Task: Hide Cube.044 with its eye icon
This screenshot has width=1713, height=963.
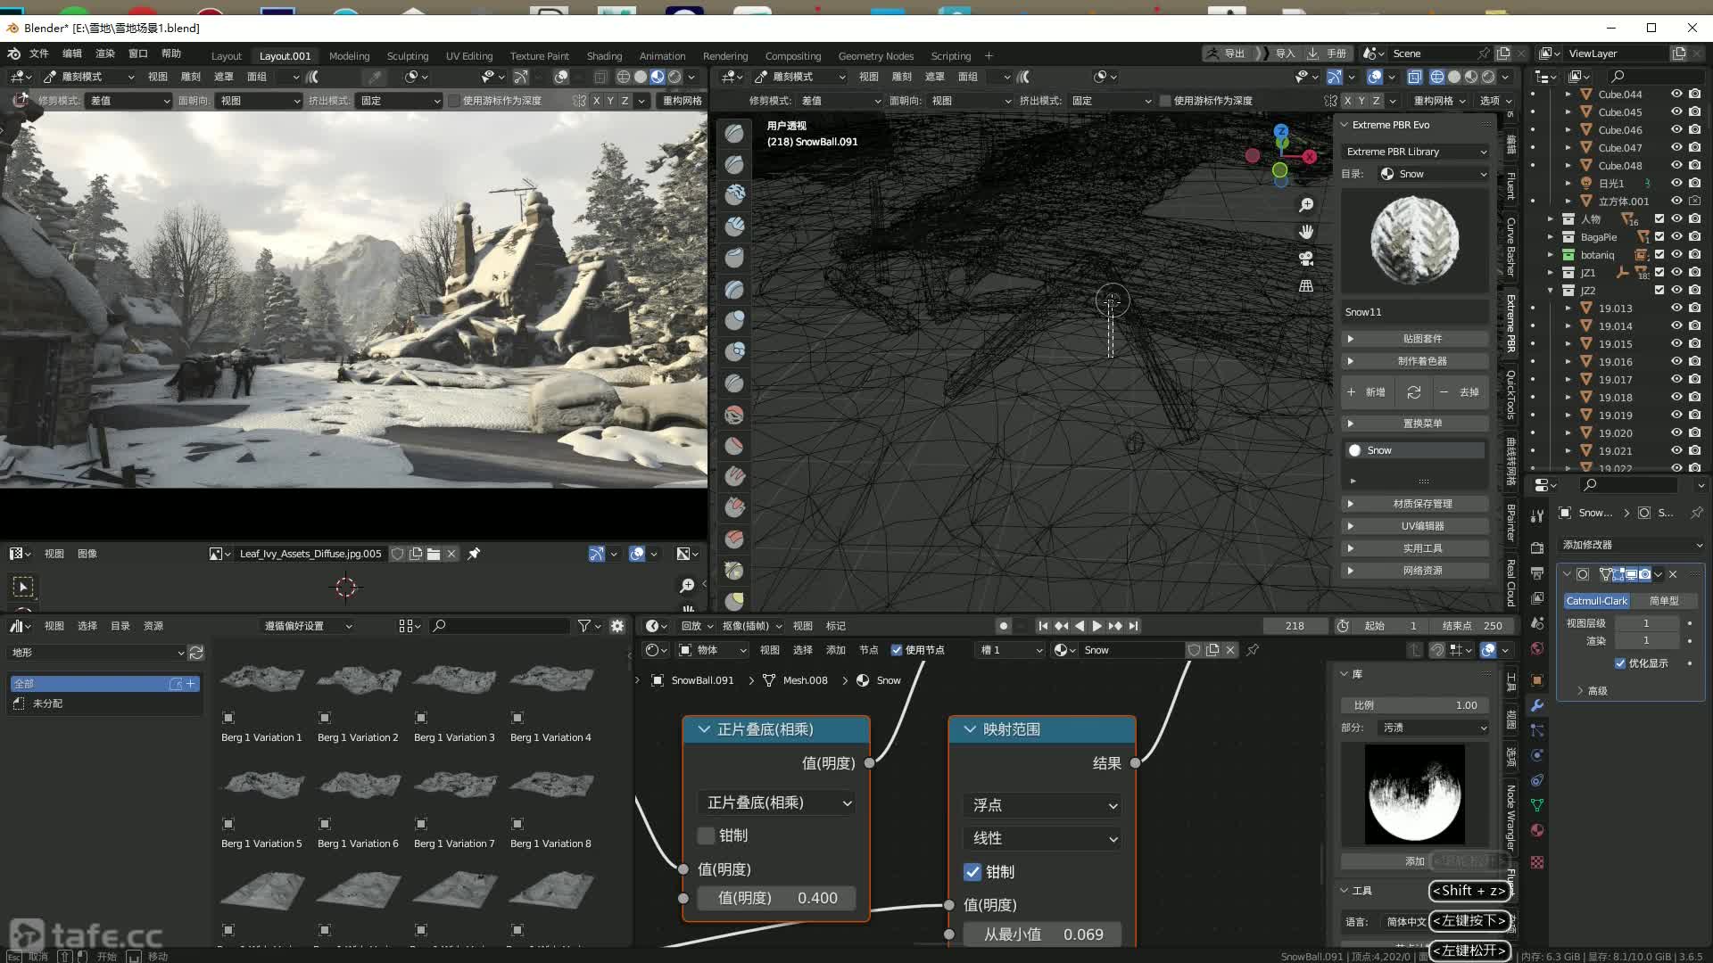Action: pos(1676,94)
